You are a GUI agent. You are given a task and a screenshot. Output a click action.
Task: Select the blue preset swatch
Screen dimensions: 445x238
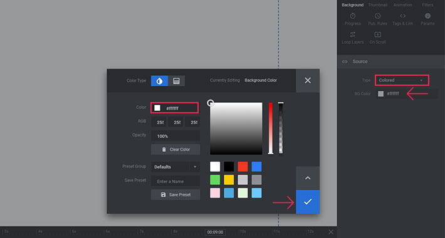point(256,167)
